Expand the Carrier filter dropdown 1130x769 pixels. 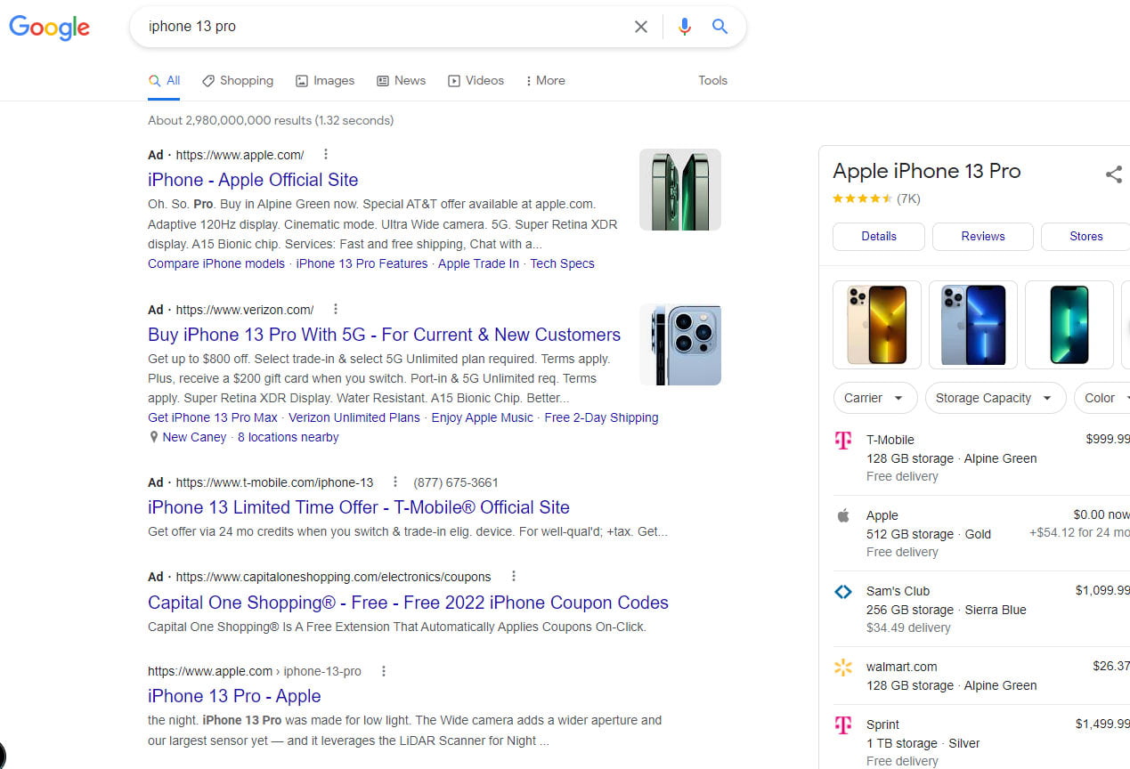click(874, 398)
